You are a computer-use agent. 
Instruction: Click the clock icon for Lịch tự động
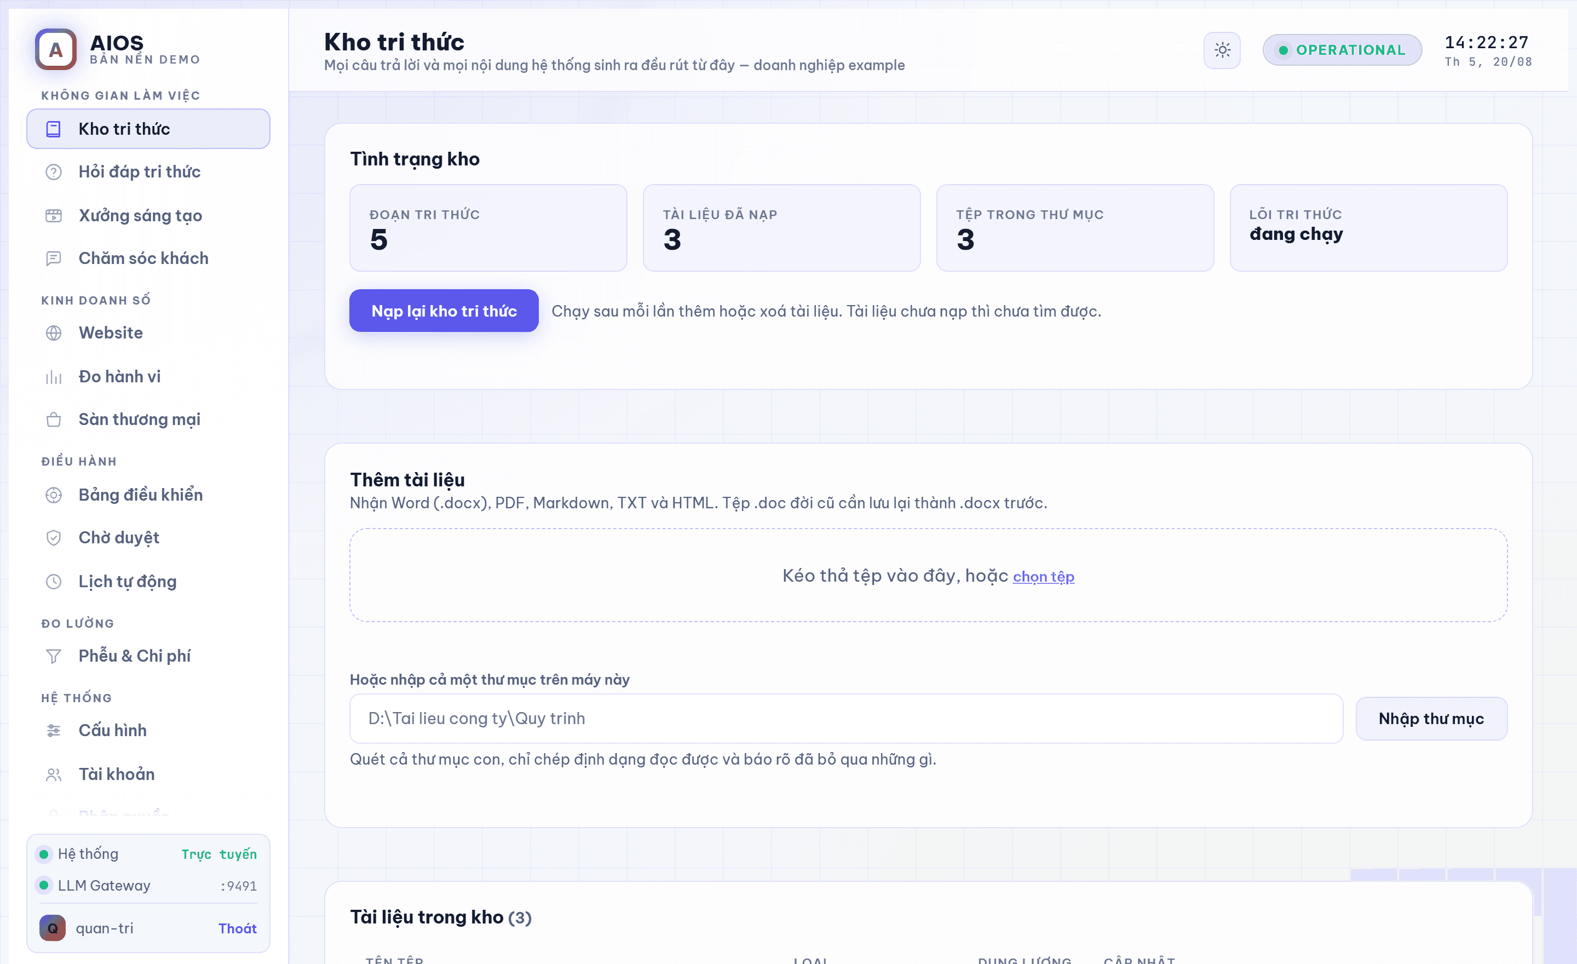coord(54,582)
